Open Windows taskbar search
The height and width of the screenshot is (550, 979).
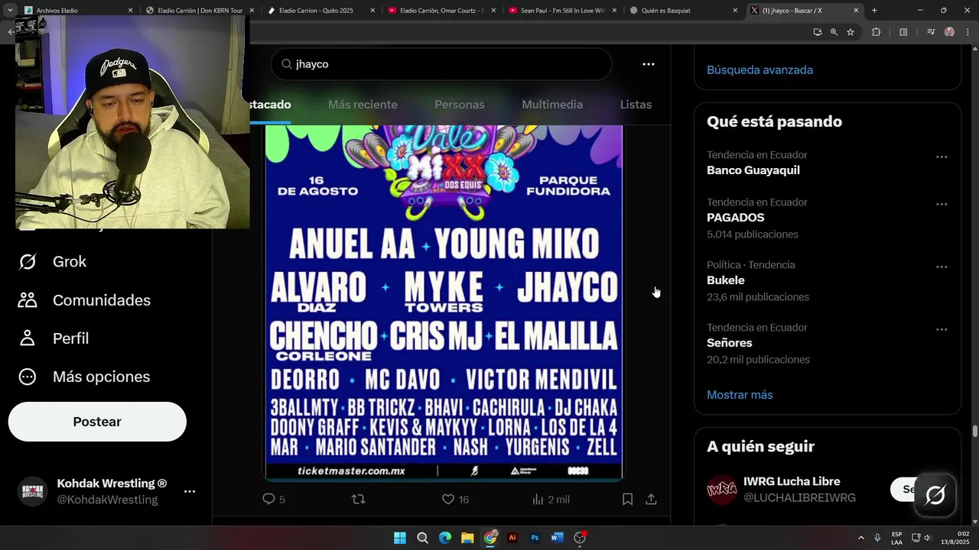pyautogui.click(x=422, y=538)
